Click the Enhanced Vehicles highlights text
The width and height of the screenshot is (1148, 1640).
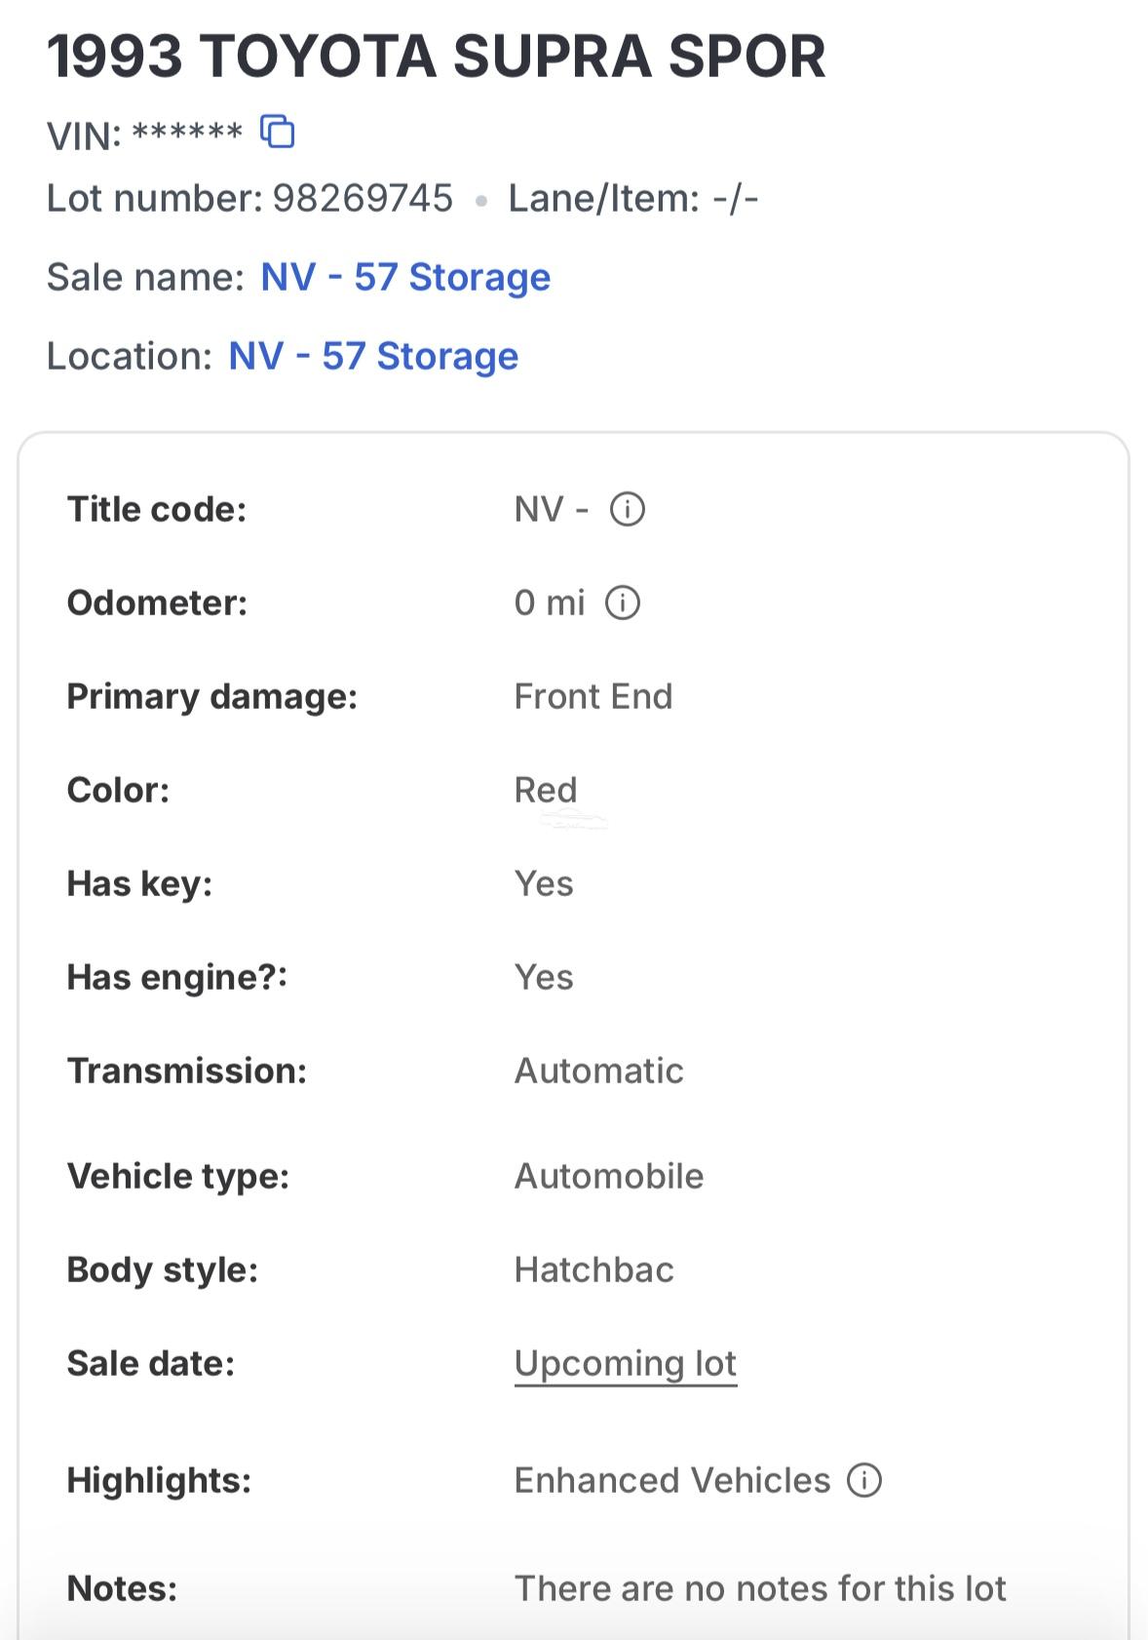[x=672, y=1480]
